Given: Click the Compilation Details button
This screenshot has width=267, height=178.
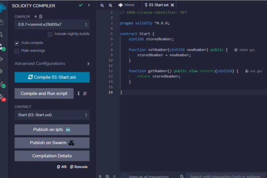Looking at the screenshot, I should click(x=52, y=156).
